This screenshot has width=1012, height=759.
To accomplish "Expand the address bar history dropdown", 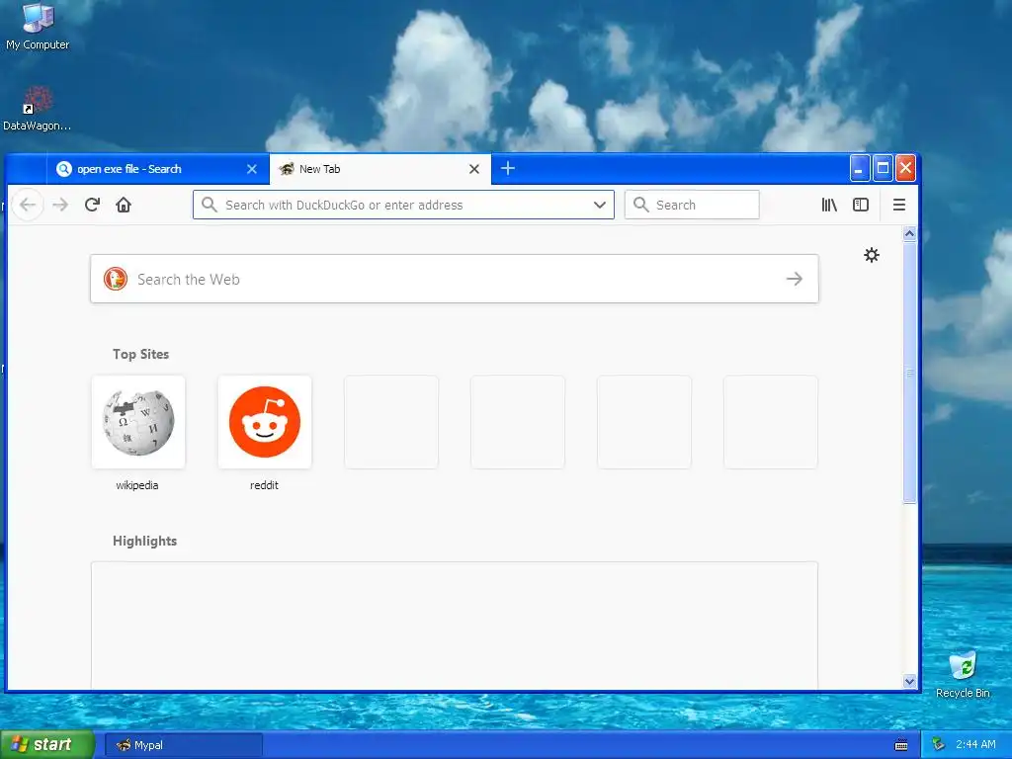I will (x=600, y=206).
